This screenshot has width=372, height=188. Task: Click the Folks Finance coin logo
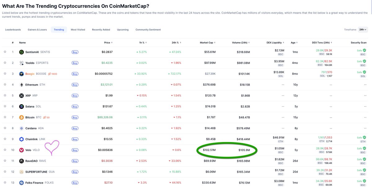[x=21, y=182]
